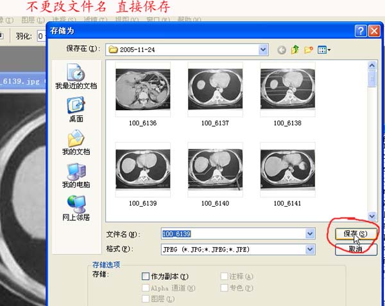Open the View menu icon
The height and width of the screenshot is (306, 385).
coord(324,50)
